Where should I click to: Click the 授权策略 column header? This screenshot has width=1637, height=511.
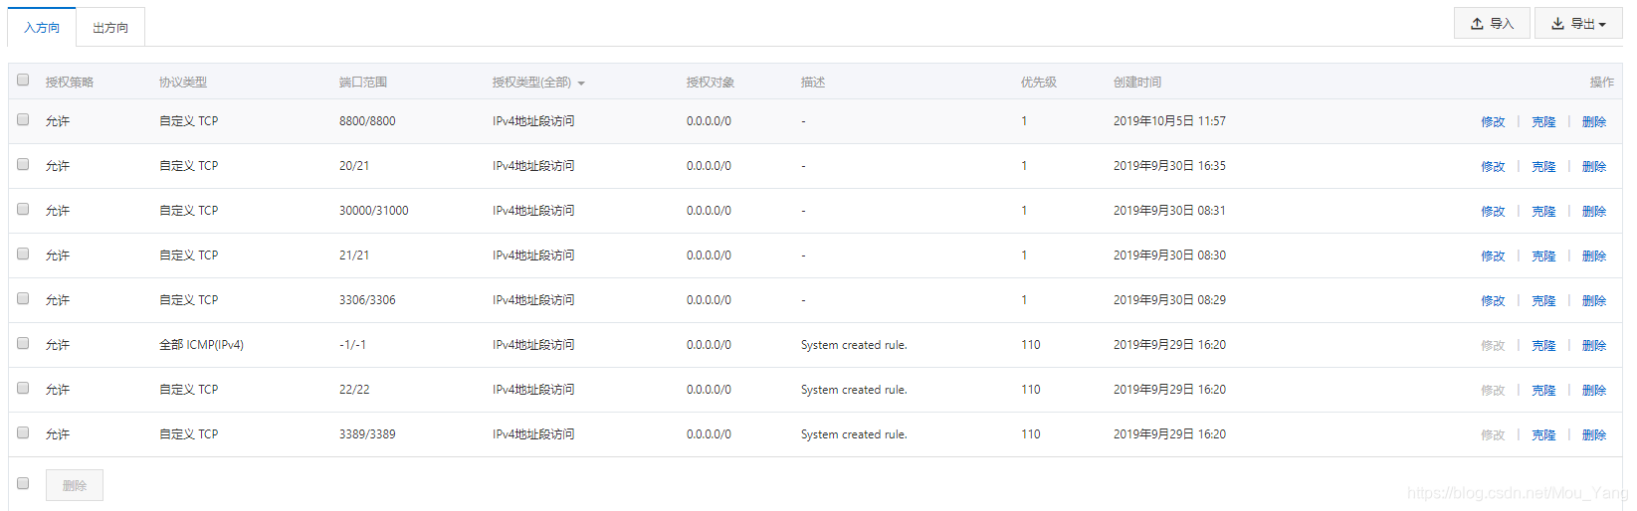click(70, 83)
